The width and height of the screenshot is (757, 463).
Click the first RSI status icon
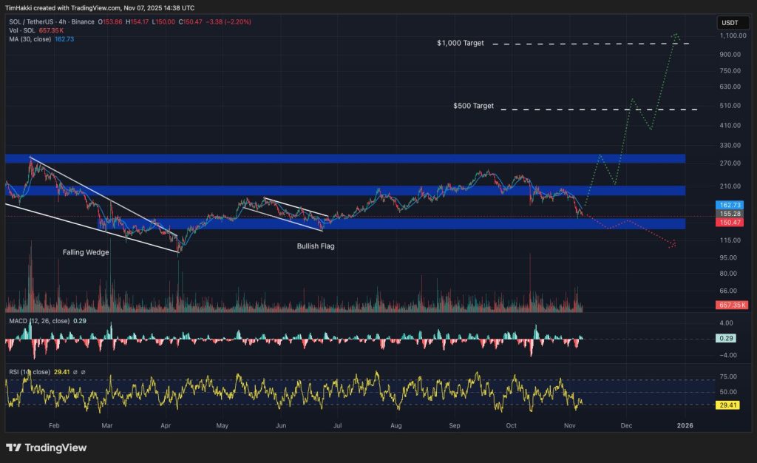(x=76, y=371)
